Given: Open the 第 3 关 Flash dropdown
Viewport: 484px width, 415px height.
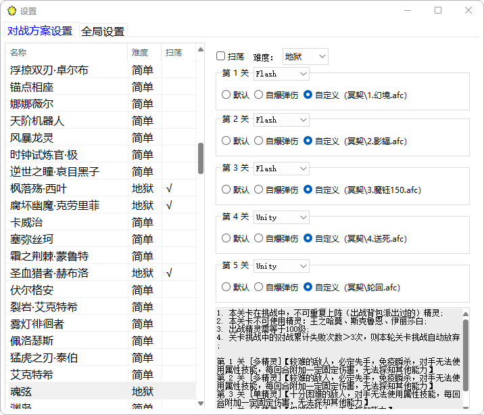Looking at the screenshot, I should [x=281, y=169].
